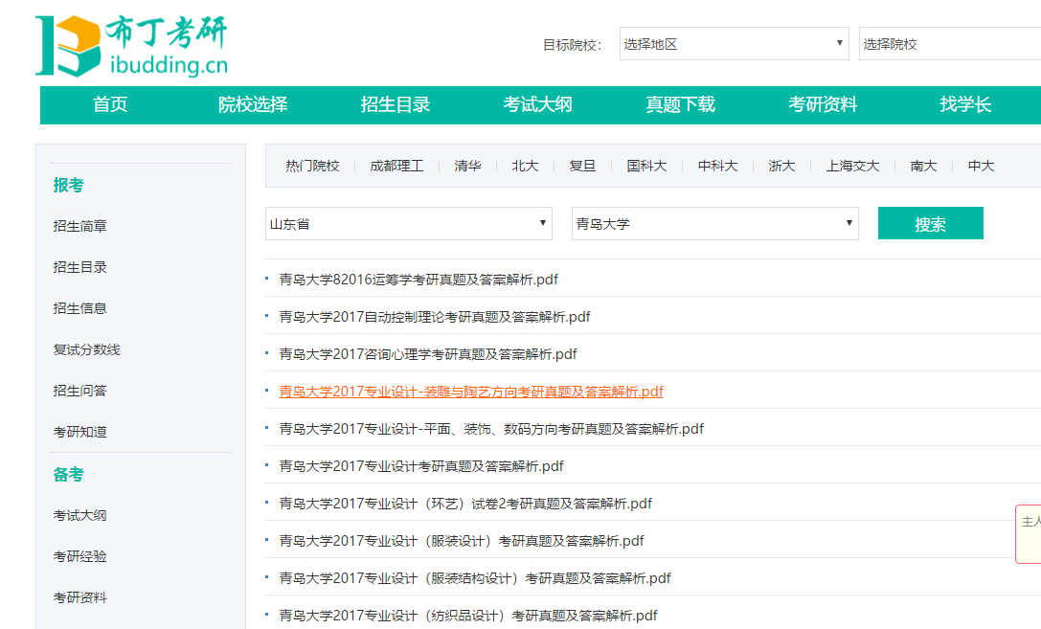Viewport: 1041px width, 629px height.
Task: Select 清华 in hot schools bar
Action: pyautogui.click(x=468, y=166)
